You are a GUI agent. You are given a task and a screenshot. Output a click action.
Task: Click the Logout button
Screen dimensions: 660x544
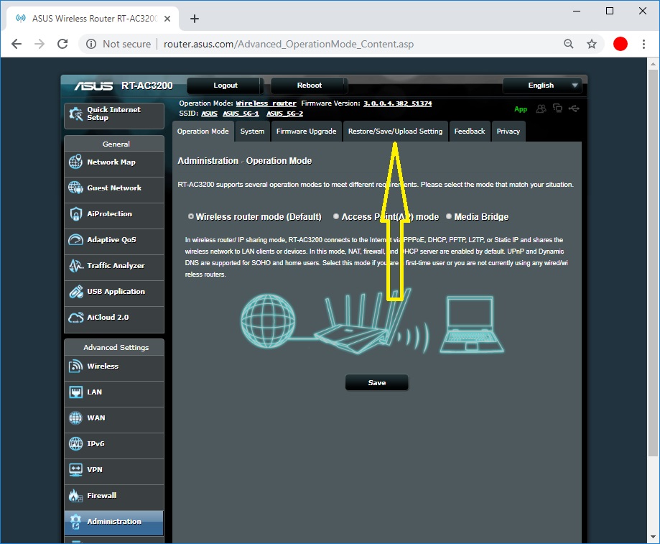226,86
